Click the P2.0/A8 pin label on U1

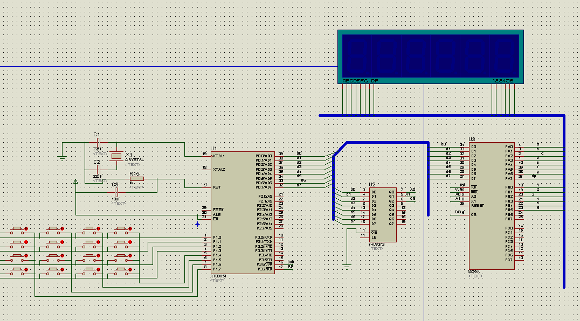coord(265,197)
